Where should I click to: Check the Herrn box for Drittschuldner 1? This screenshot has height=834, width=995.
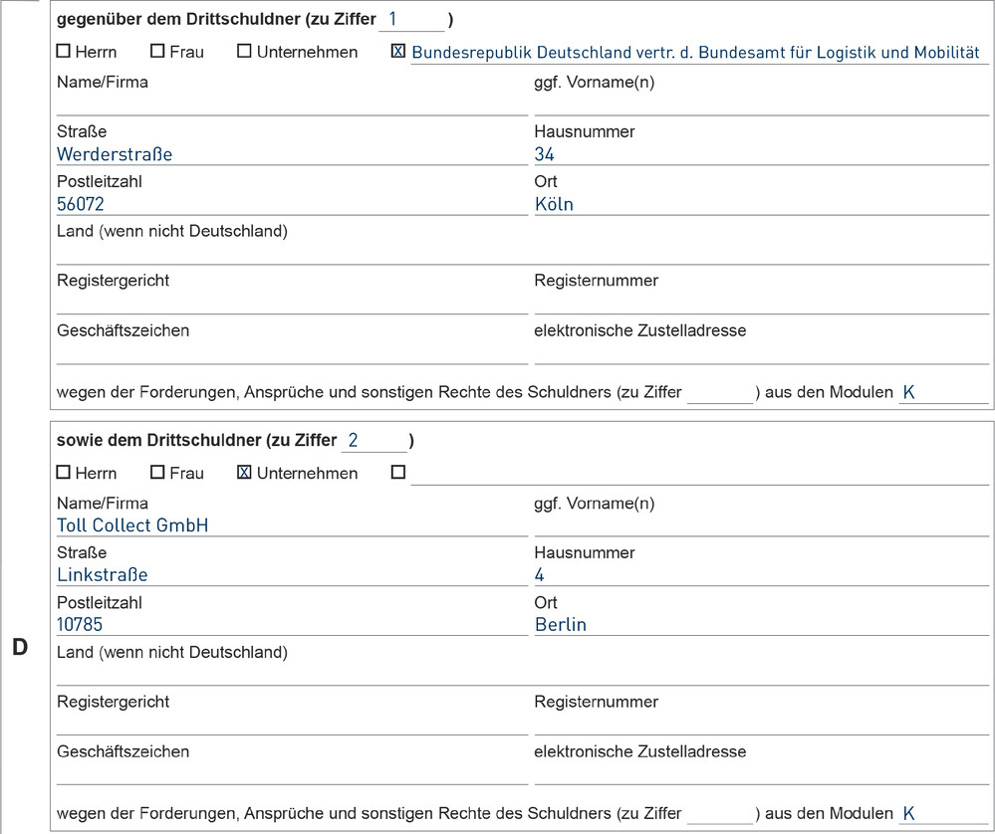[x=64, y=52]
